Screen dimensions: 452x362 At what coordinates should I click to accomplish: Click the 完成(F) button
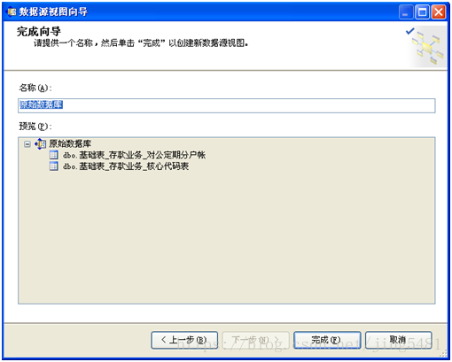point(327,340)
